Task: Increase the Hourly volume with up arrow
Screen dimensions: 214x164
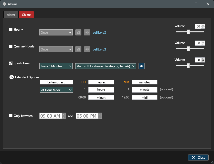Action: [203, 25]
